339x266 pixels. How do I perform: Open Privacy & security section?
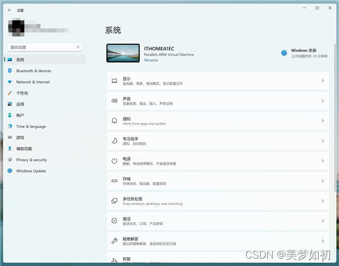[31, 160]
